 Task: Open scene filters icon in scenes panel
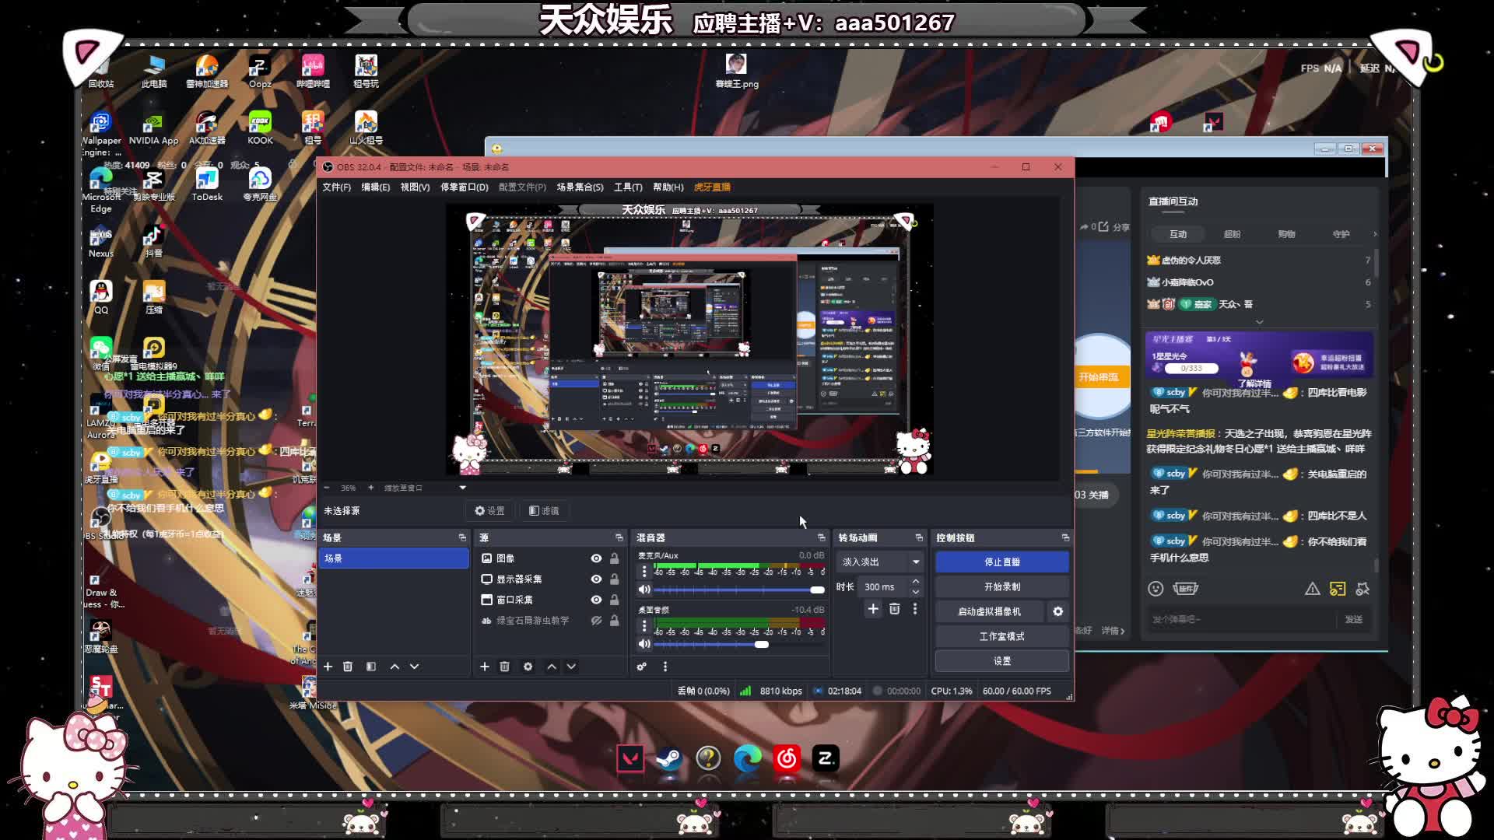pyautogui.click(x=371, y=667)
